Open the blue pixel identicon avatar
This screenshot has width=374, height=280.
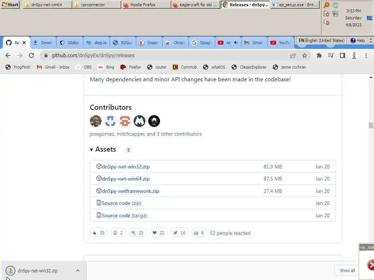[110, 121]
